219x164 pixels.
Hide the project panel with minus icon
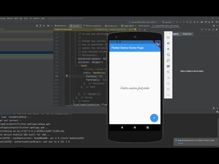52,26
